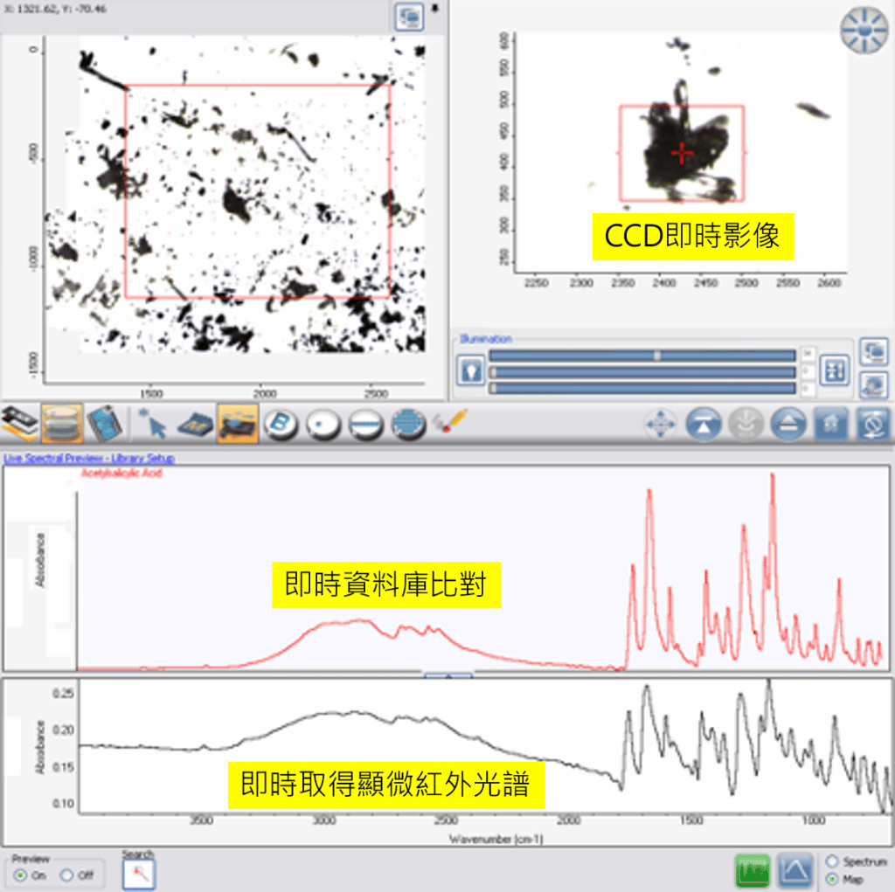Click the lamp icon beside Illumination sliders
The height and width of the screenshot is (892, 895).
tap(472, 369)
